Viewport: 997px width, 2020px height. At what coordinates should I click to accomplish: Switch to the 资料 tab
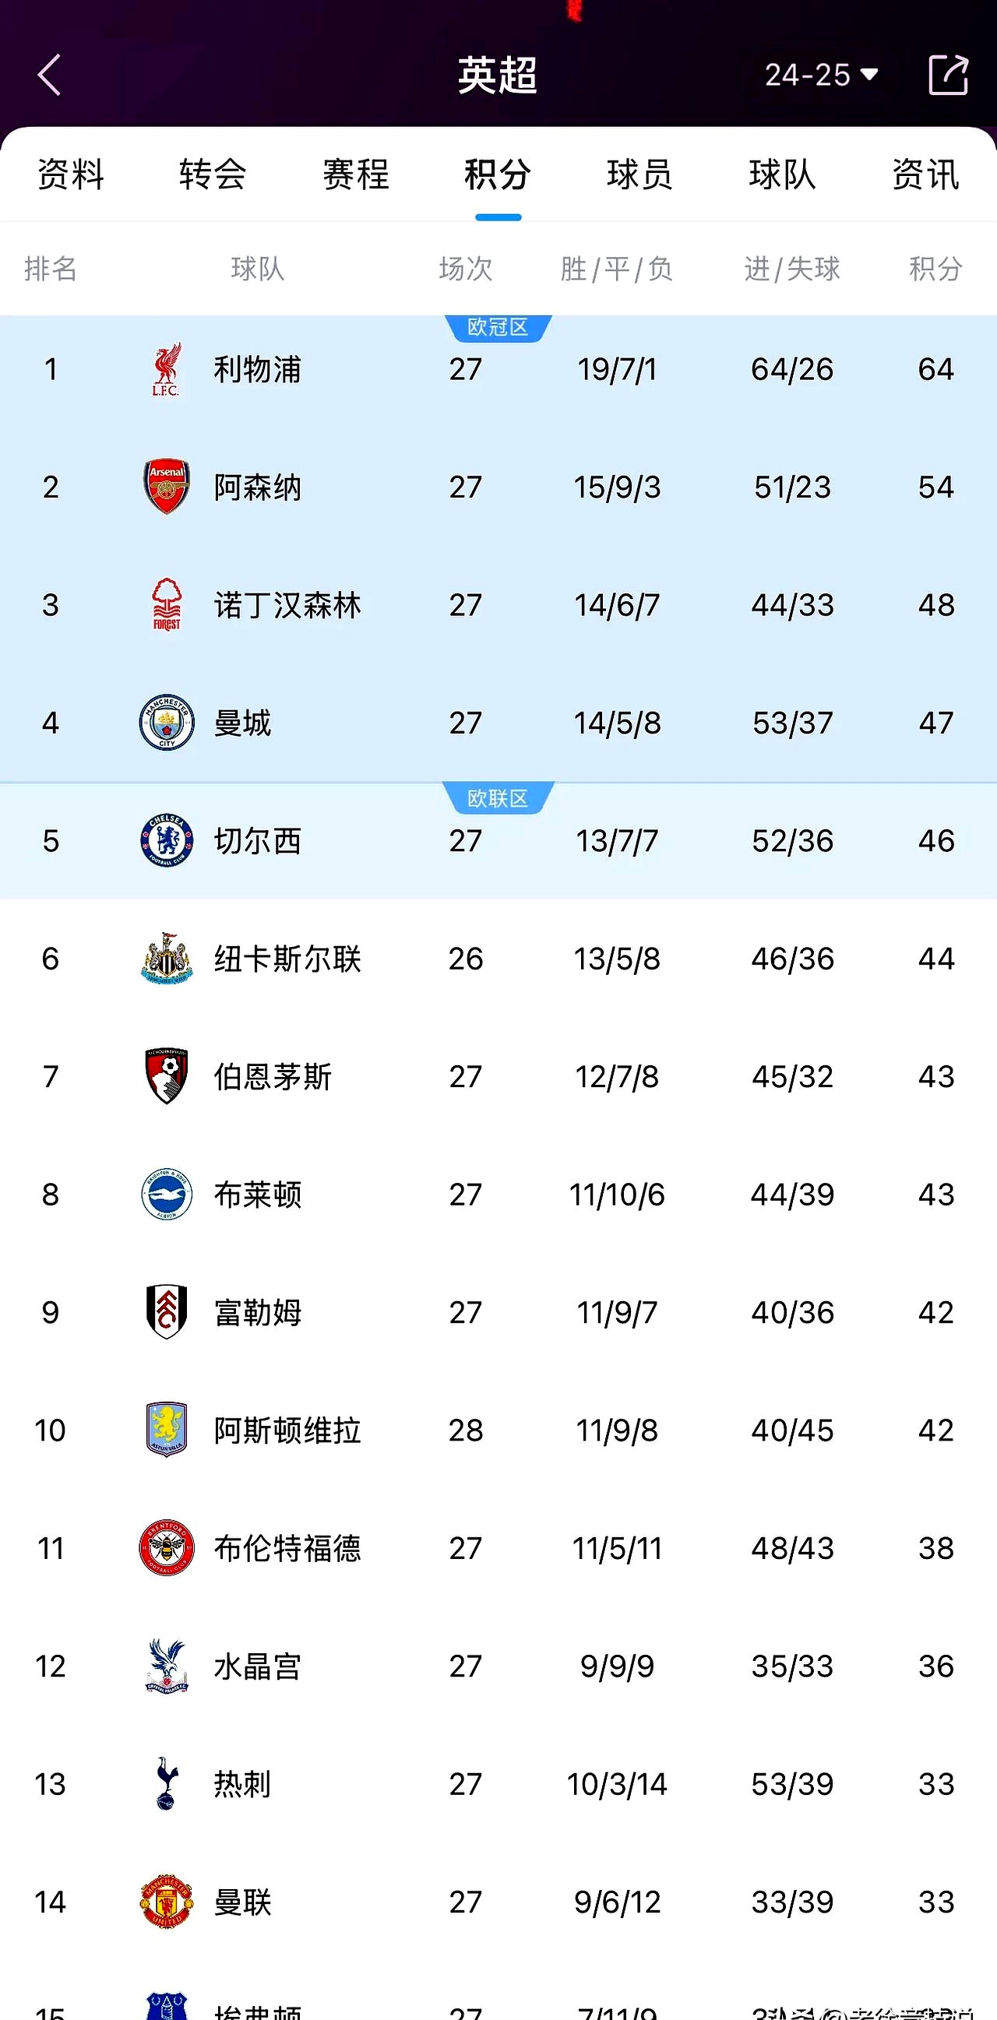(71, 174)
